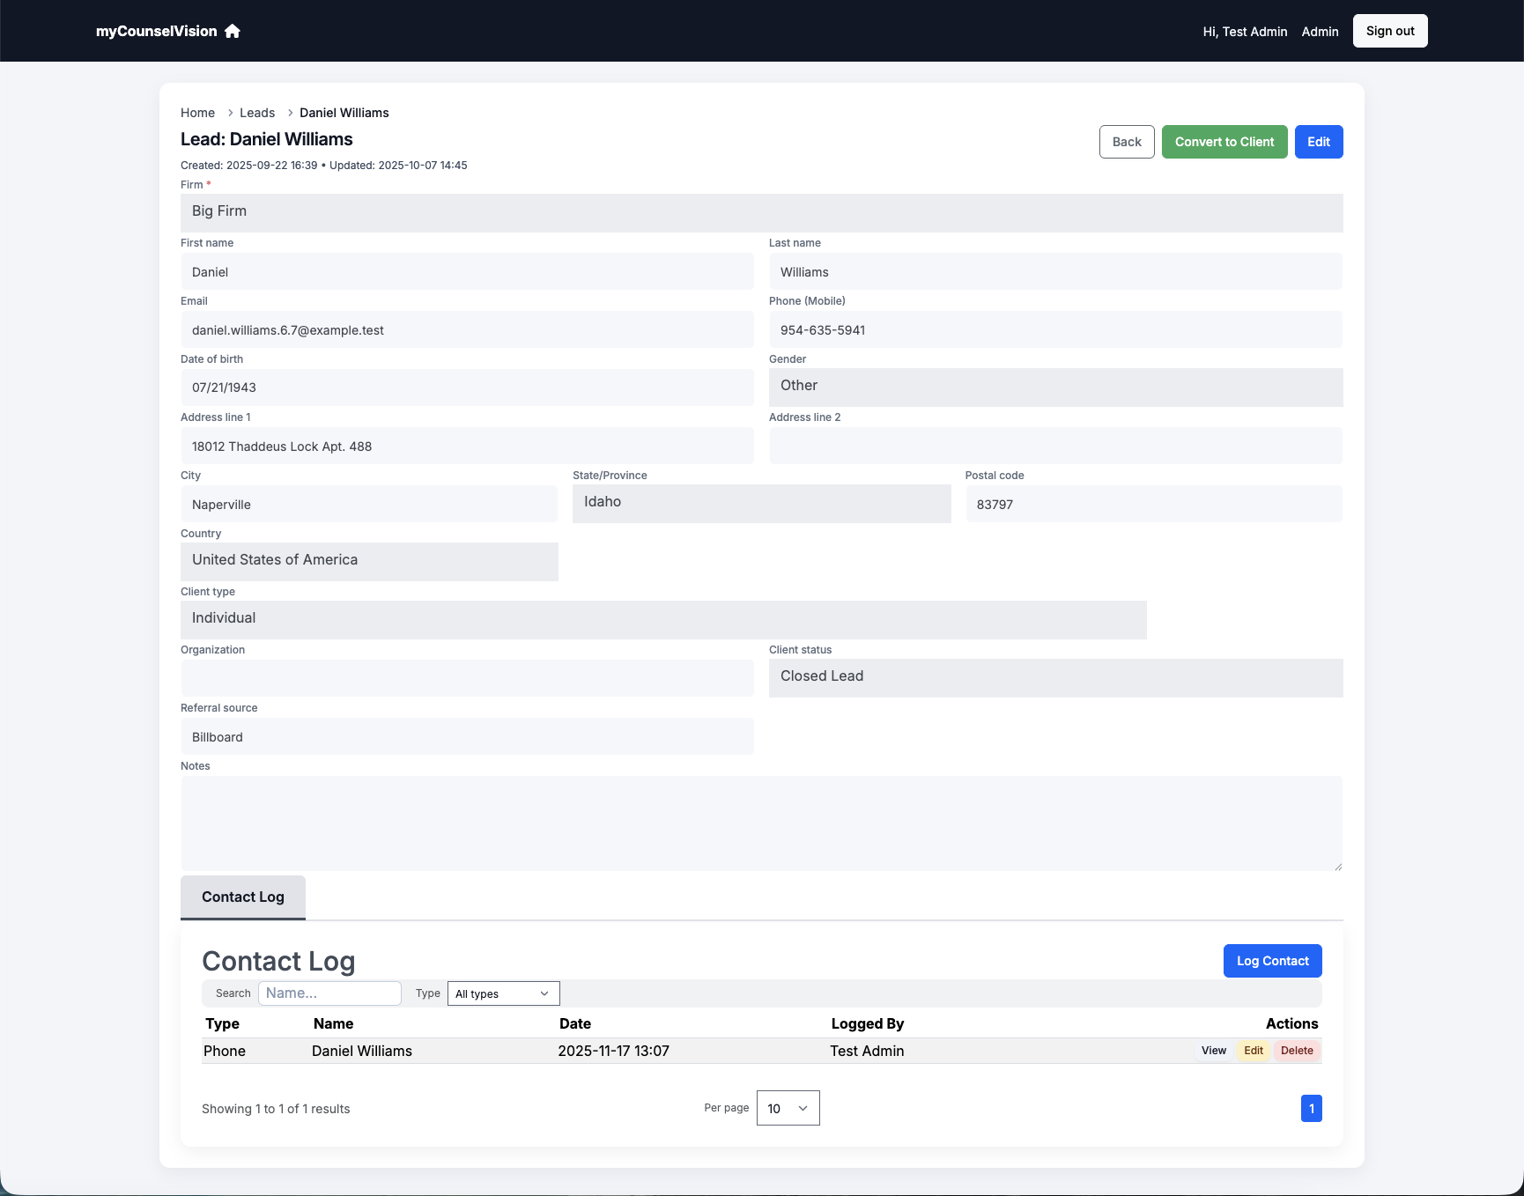
Task: Click the home icon in the navigation bar
Action: tap(232, 31)
